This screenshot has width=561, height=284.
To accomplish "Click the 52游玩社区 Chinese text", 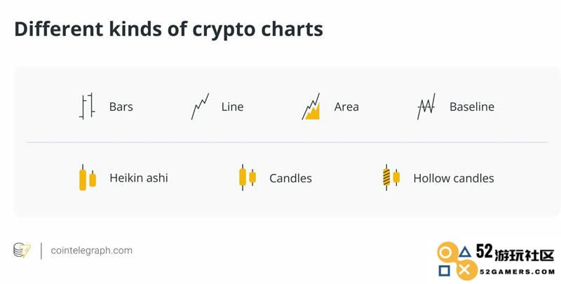I will pos(515,253).
